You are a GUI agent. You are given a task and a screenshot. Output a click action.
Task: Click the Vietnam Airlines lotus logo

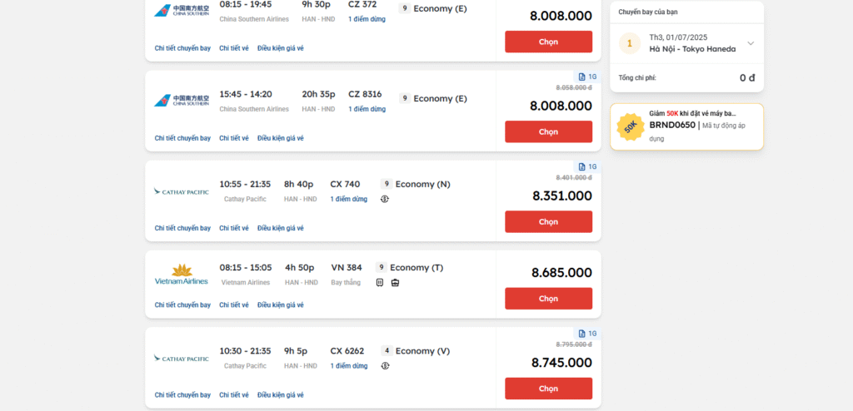(182, 270)
